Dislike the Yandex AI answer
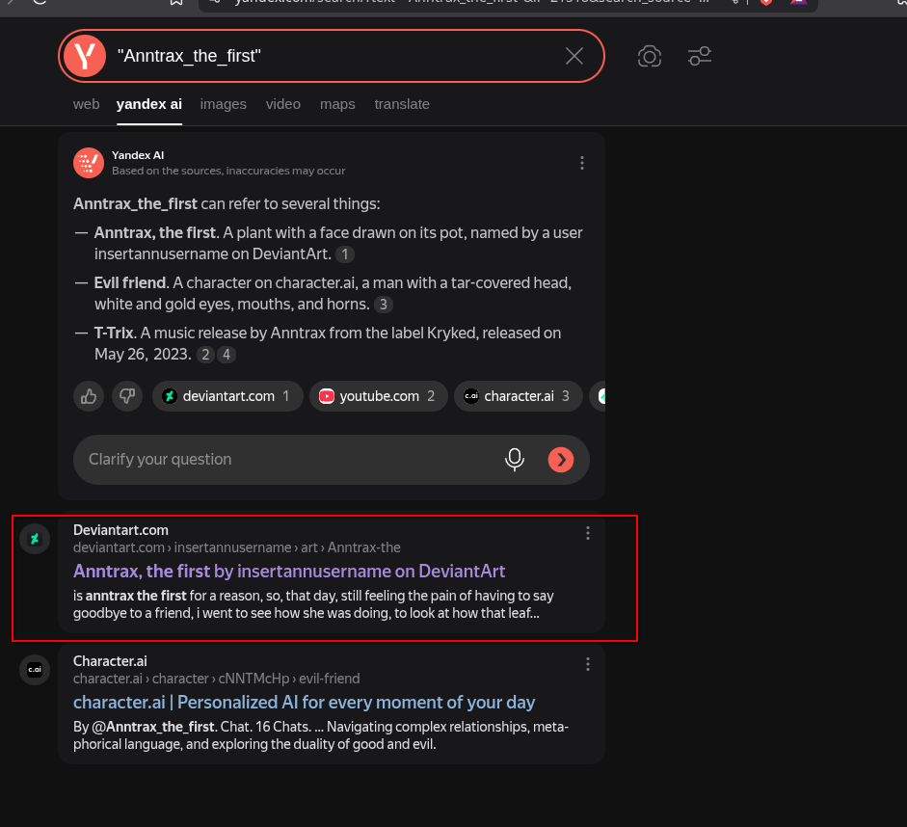907x827 pixels. 124,396
